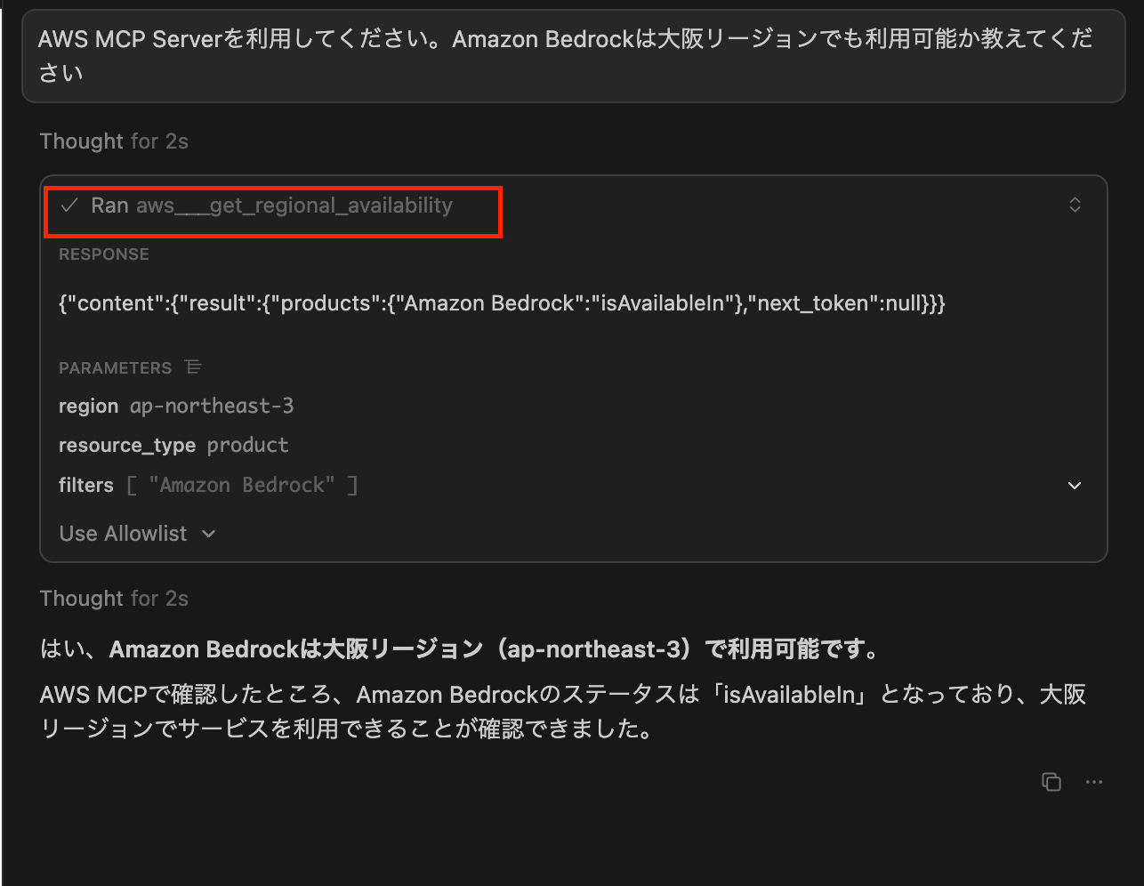Screen dimensions: 1144x886
Task: Open more options via the ellipsis icon
Action: (1094, 782)
